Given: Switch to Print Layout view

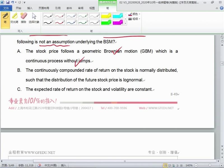Looking at the screenshot, I should tap(165, 165).
